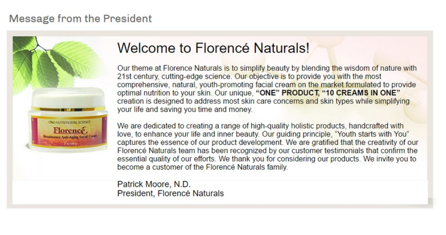The image size is (446, 235).
Task: Click the Nutritional Science logo on the jar
Action: click(x=69, y=122)
